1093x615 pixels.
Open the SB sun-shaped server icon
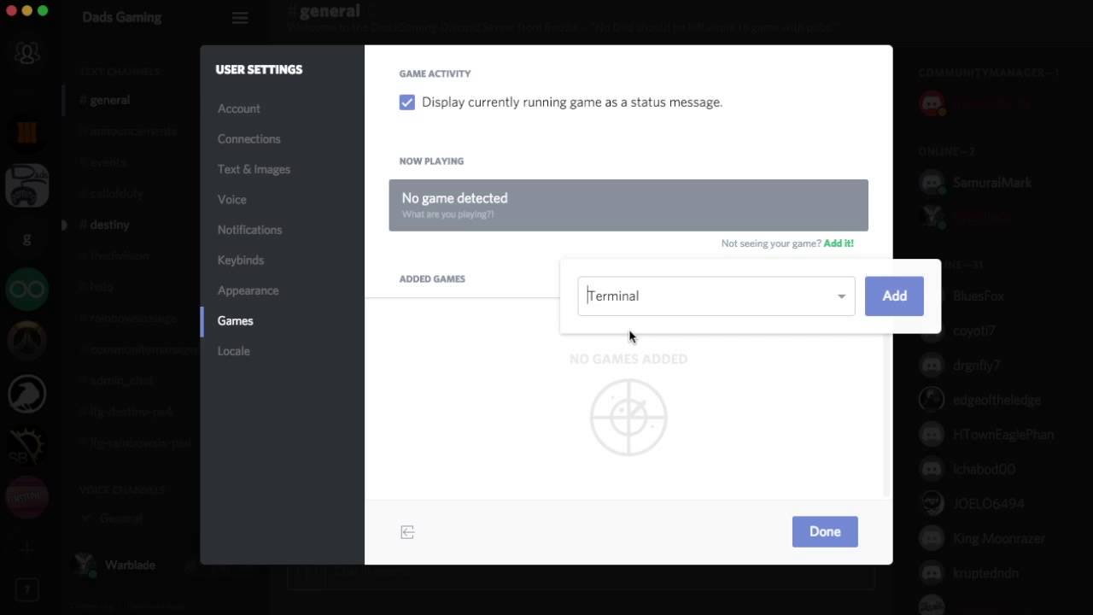click(x=27, y=446)
